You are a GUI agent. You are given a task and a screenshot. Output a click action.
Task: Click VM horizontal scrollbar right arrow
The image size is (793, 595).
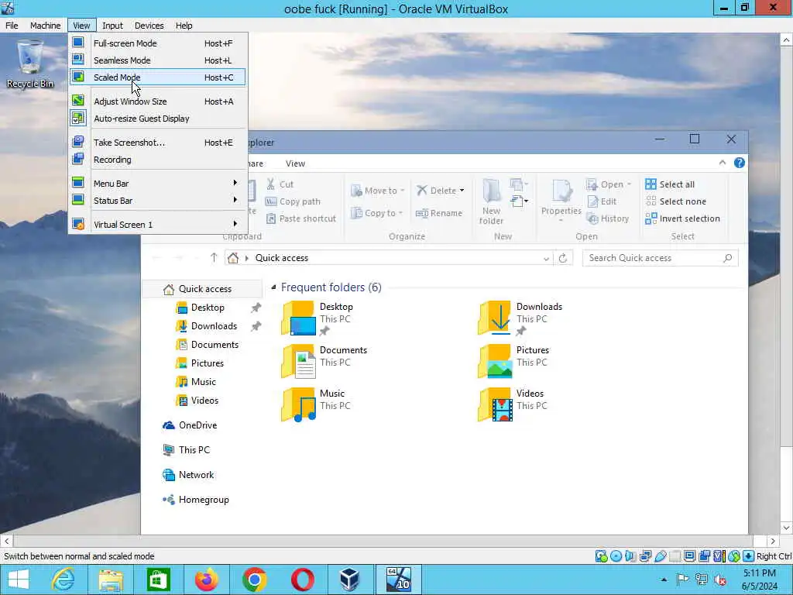point(772,541)
